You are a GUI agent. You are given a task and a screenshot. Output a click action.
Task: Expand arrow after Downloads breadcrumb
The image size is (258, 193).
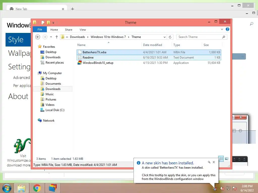pos(88,37)
